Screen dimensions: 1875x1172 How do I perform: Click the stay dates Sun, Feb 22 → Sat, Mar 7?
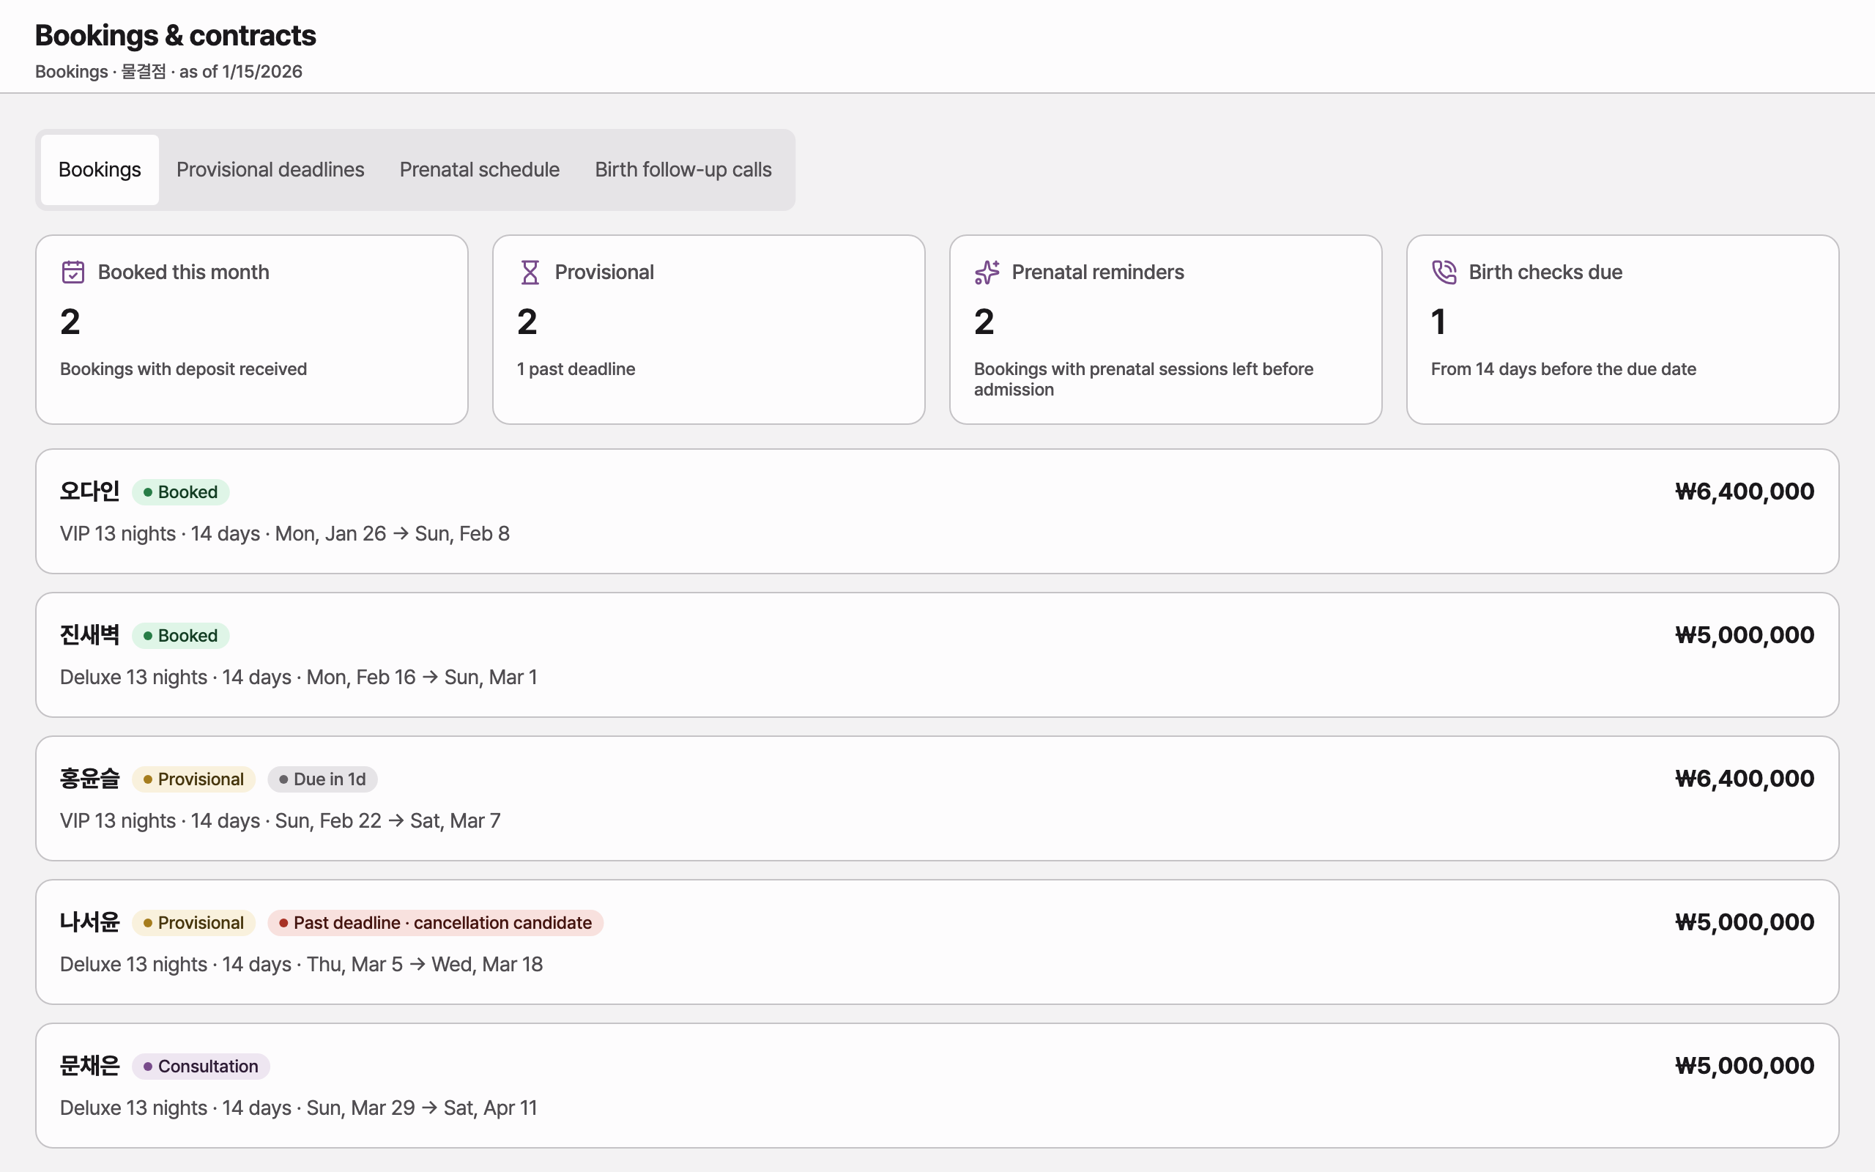click(x=387, y=821)
